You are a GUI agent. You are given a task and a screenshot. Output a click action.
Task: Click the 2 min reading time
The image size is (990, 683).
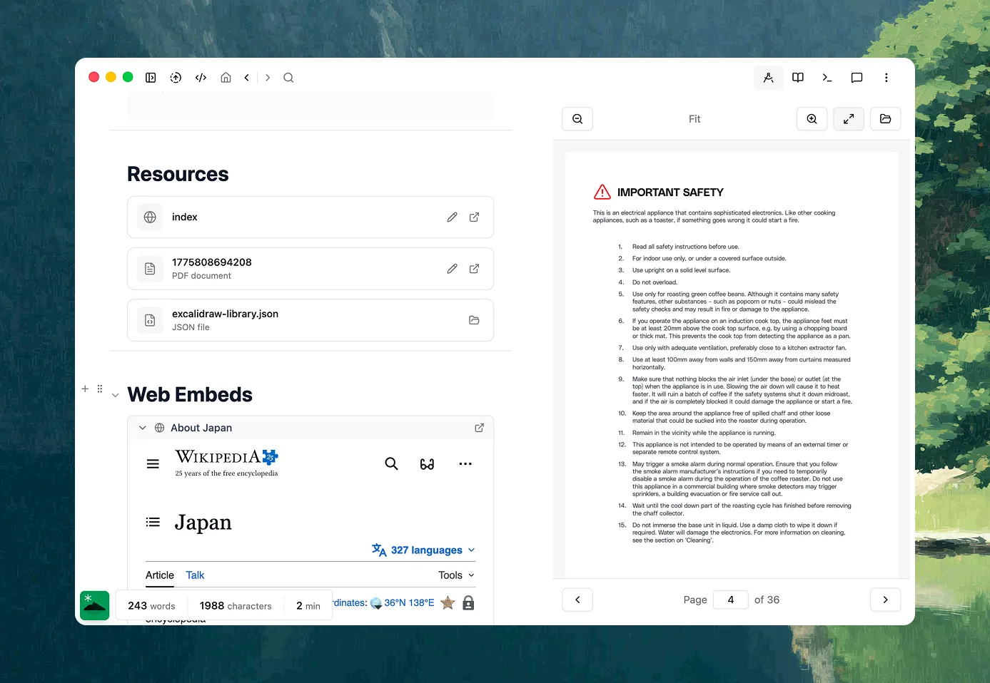(x=308, y=606)
